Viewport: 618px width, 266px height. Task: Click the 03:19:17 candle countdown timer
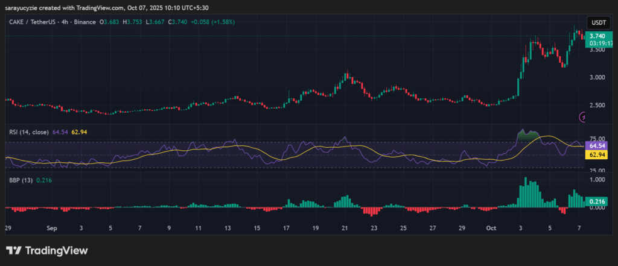point(598,43)
